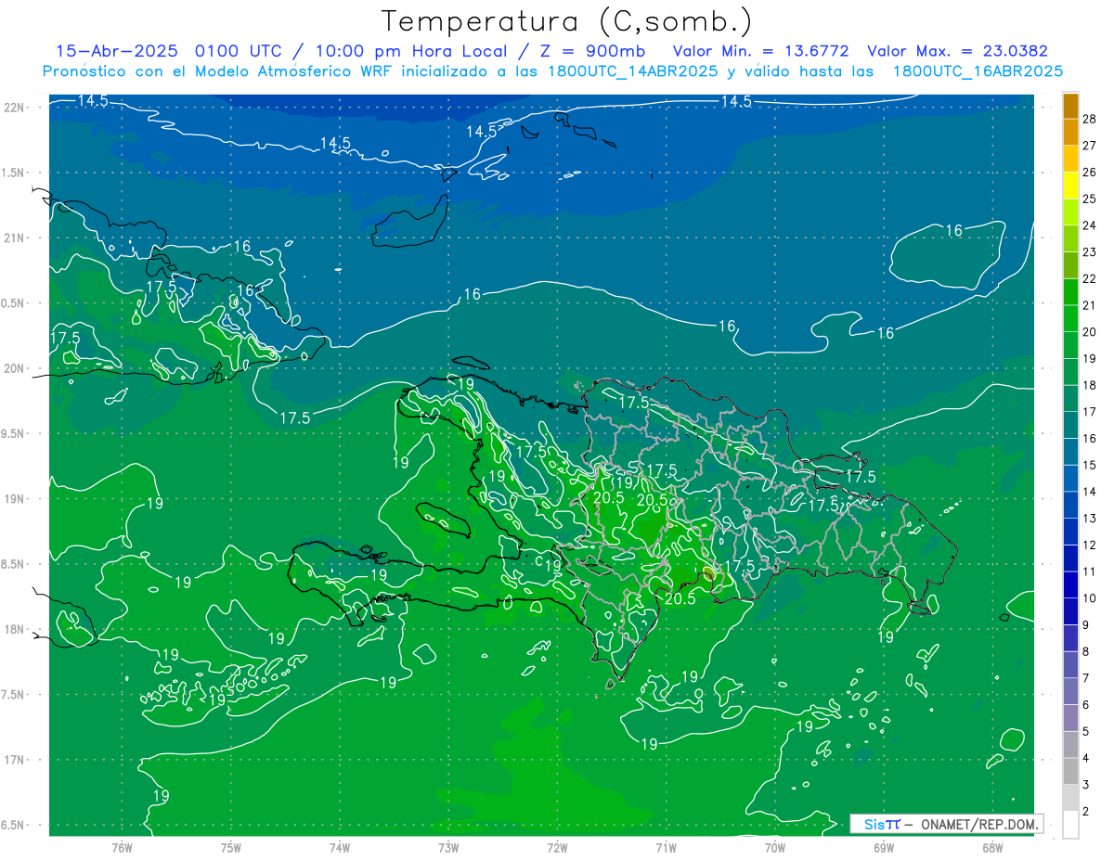Click the color legend number 15
Screen dimensions: 1114x860
(1090, 465)
